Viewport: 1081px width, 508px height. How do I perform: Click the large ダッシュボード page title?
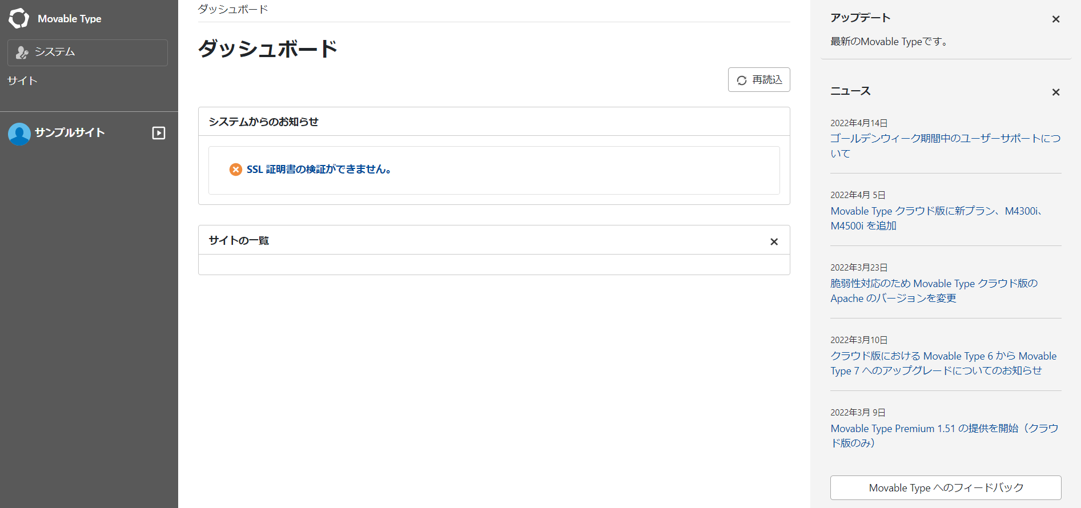tap(268, 49)
